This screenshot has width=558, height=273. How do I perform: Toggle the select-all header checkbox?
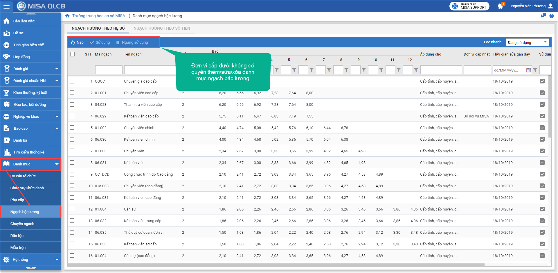pyautogui.click(x=72, y=54)
